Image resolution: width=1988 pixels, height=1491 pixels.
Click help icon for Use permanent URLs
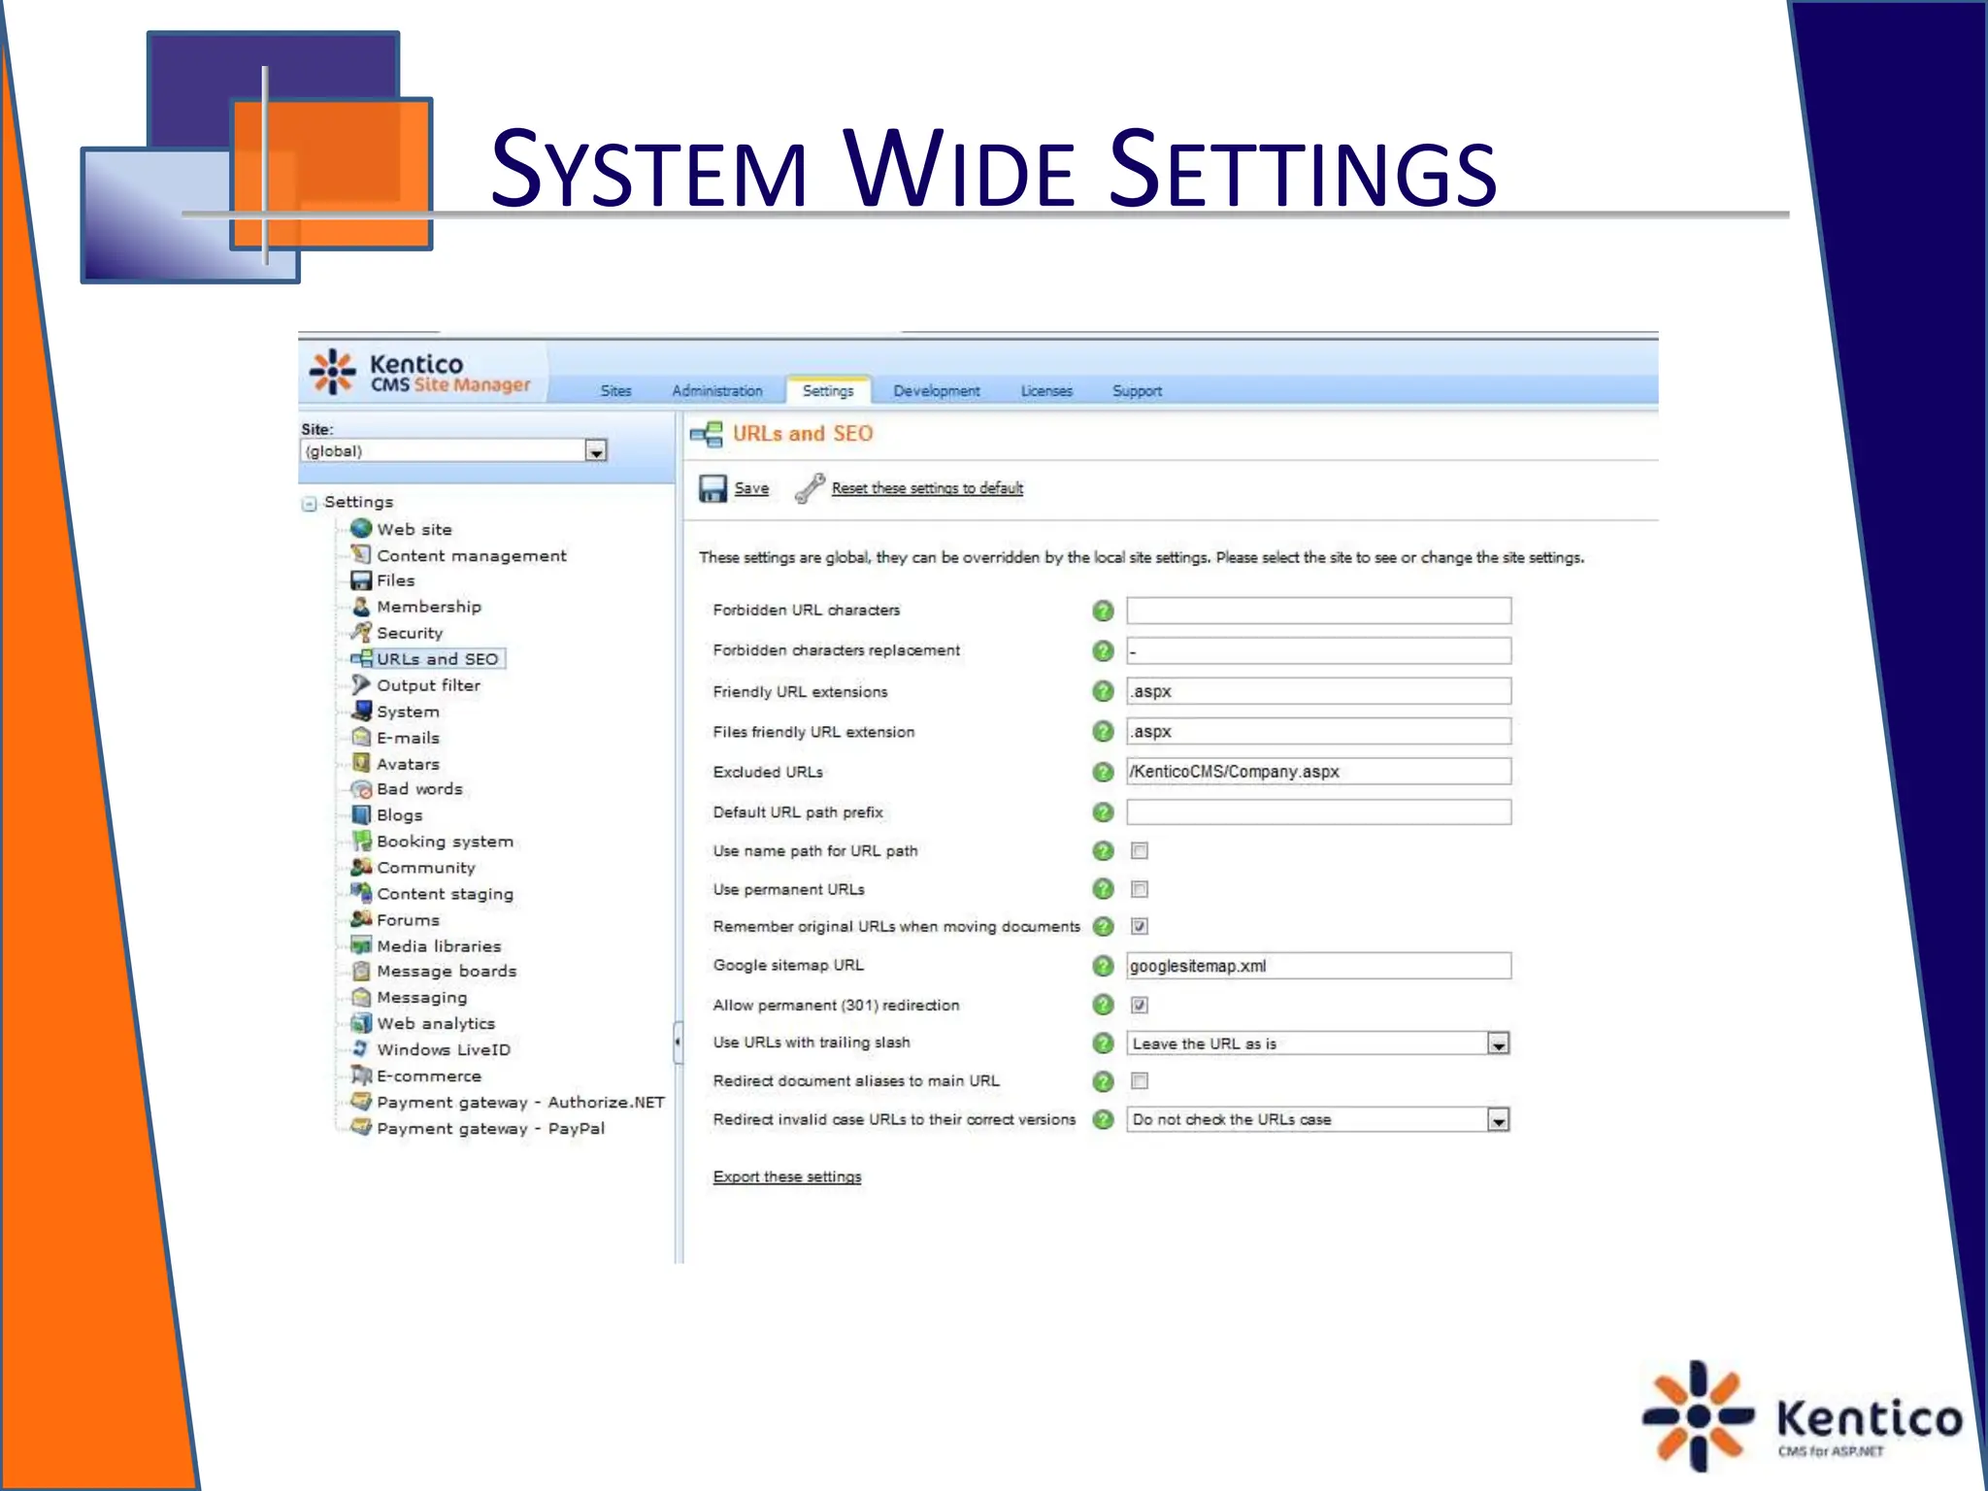click(x=1103, y=889)
